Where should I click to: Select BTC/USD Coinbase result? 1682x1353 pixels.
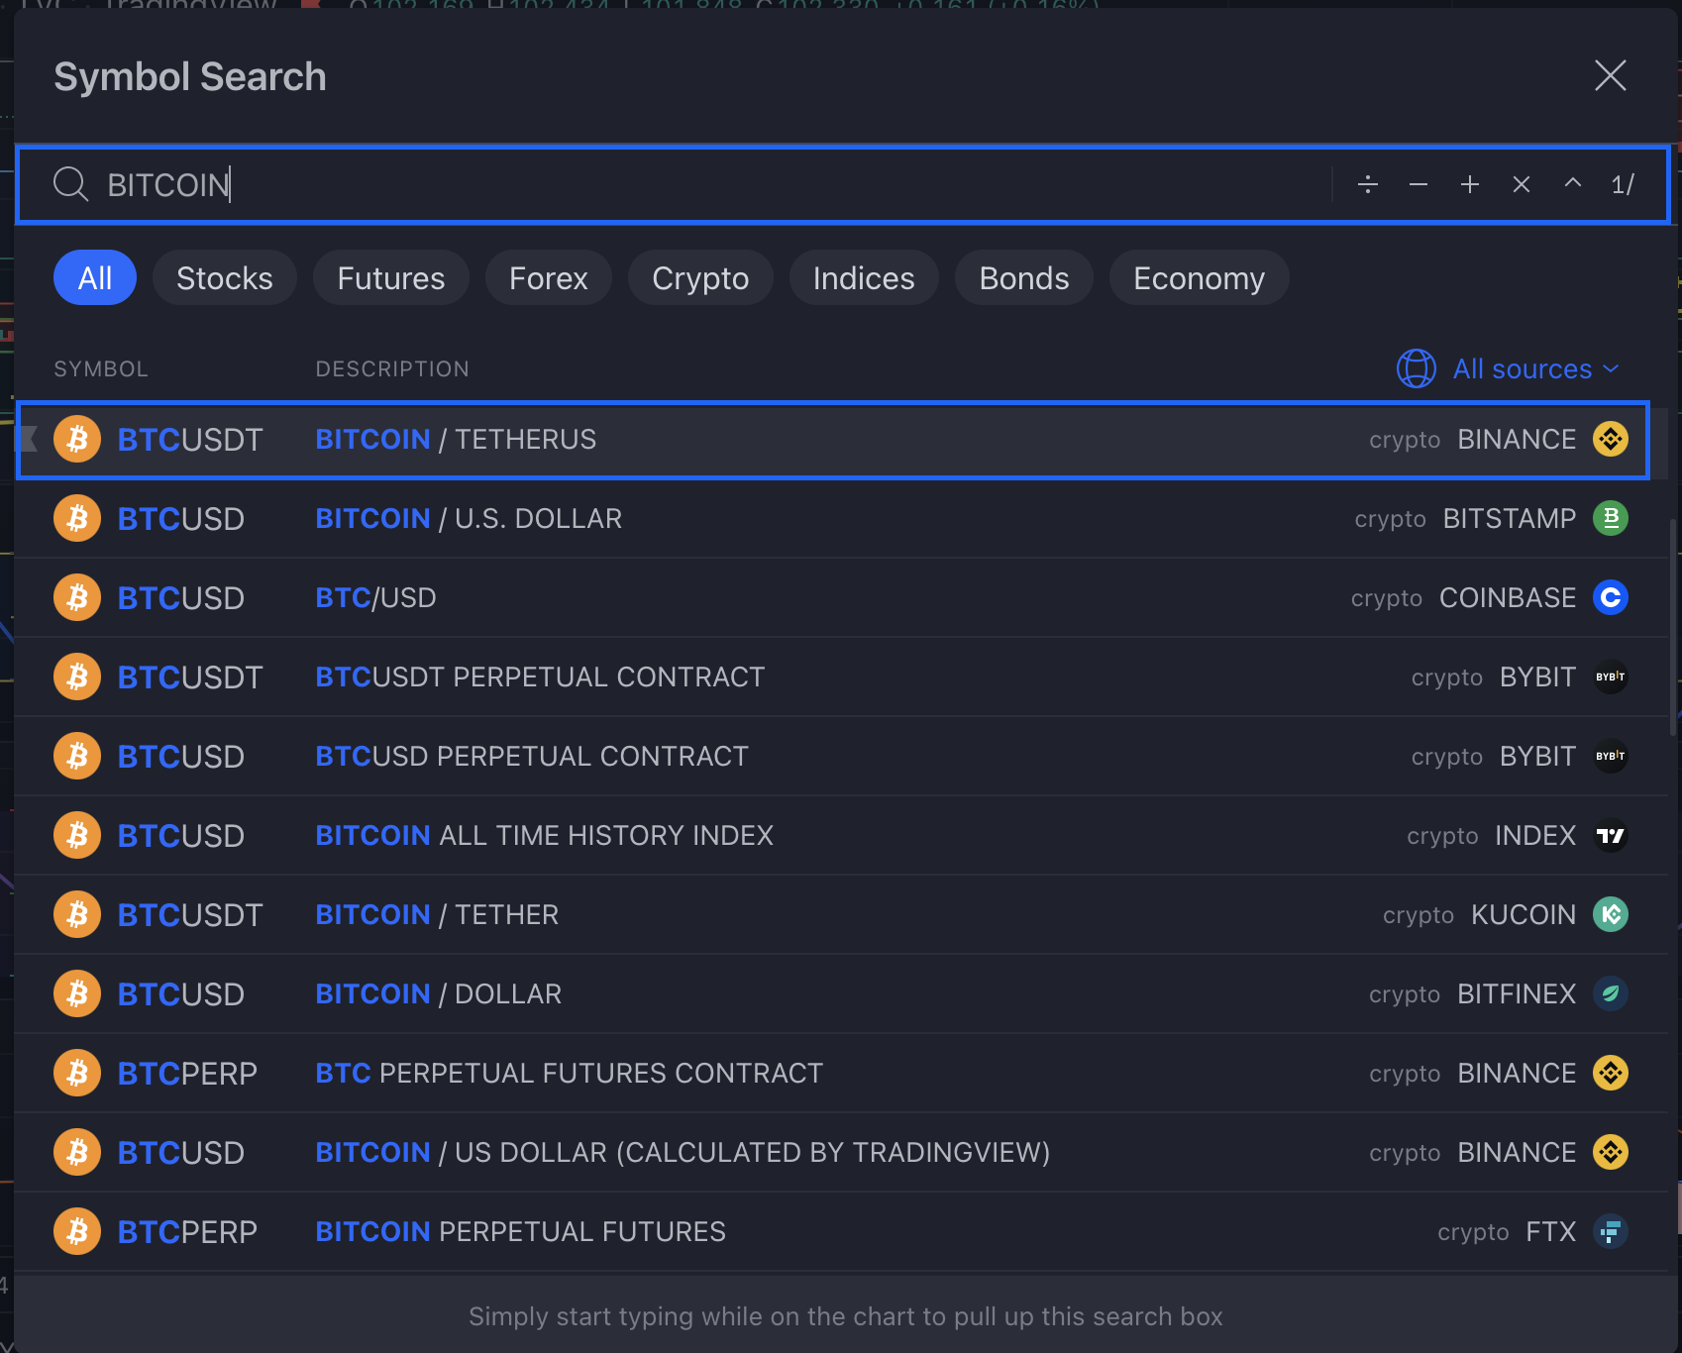(842, 598)
